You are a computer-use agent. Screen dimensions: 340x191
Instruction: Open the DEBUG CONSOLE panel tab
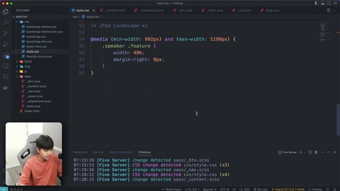121,152
